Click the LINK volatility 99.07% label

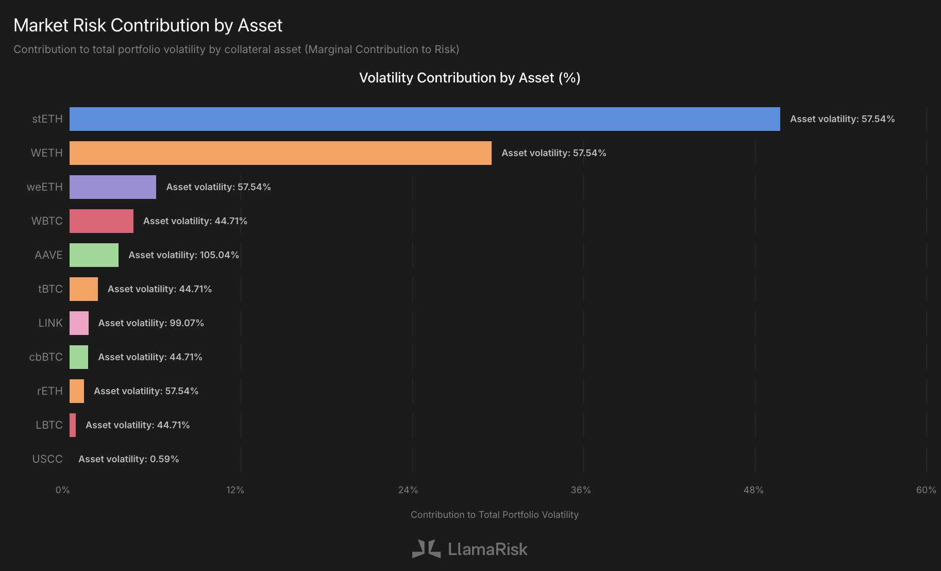[151, 323]
